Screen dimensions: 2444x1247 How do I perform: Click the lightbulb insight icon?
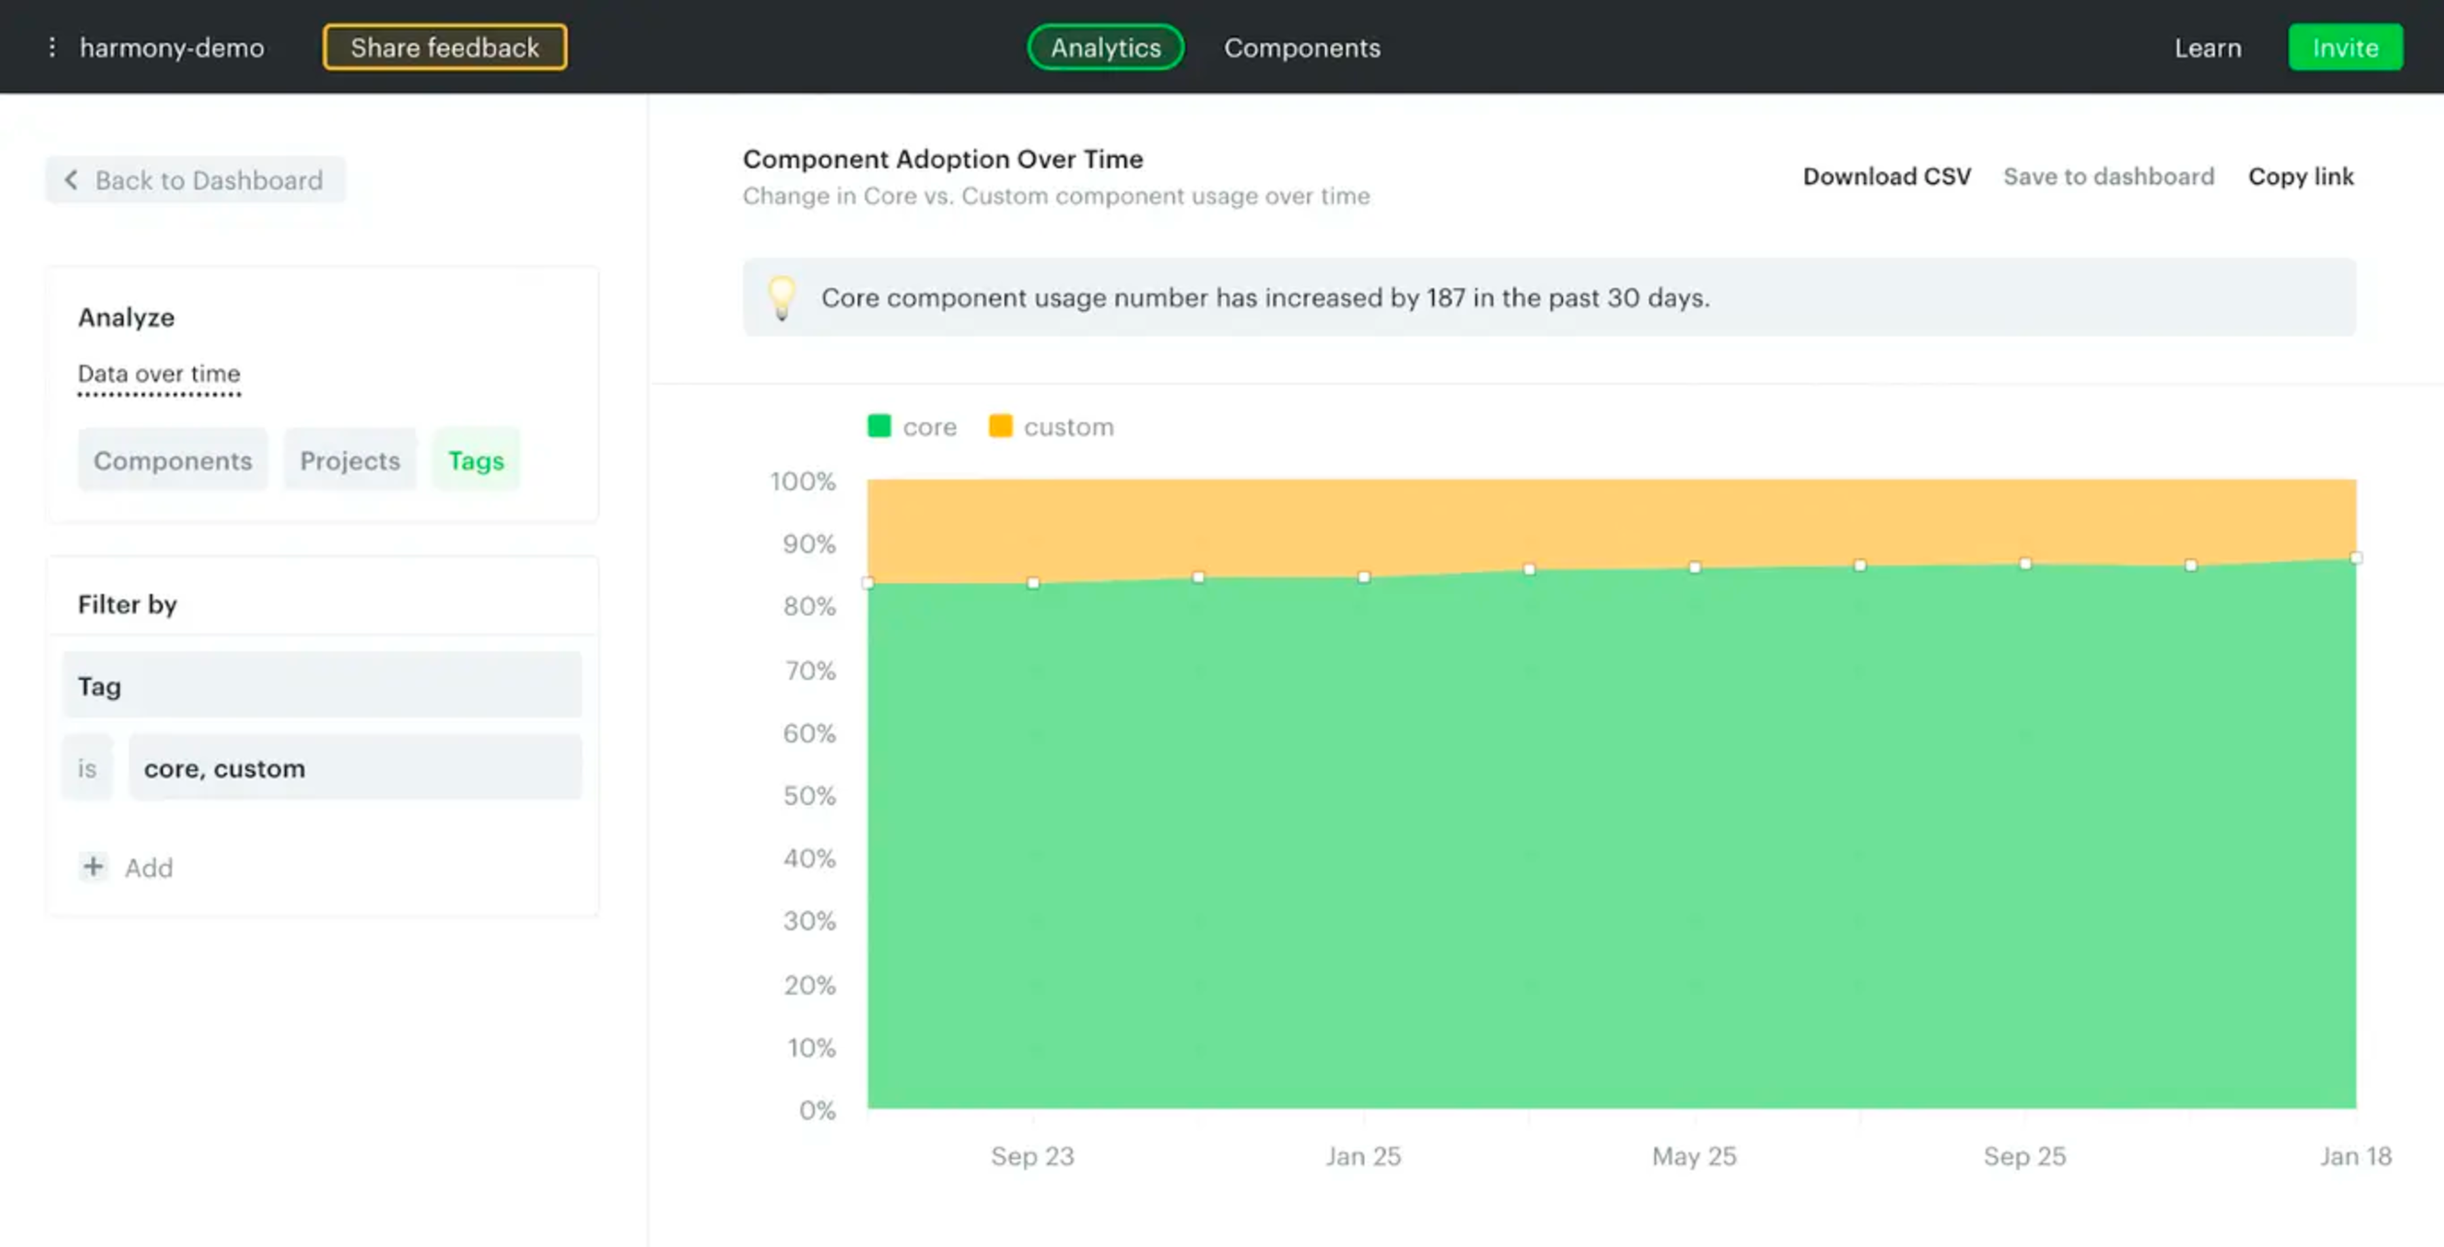click(x=782, y=298)
